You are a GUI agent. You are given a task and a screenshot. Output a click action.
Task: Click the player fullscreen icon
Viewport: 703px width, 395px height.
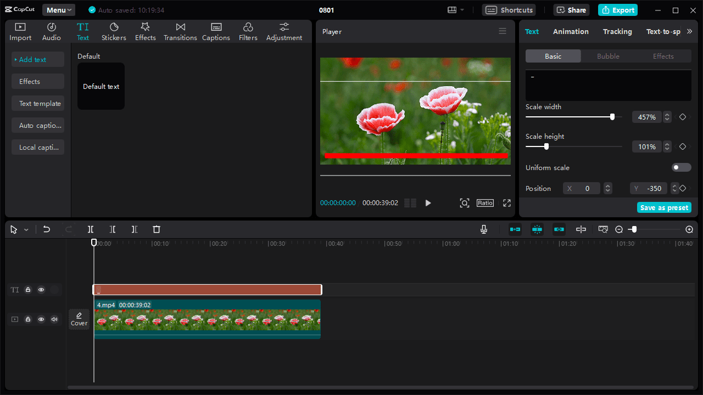pos(507,203)
